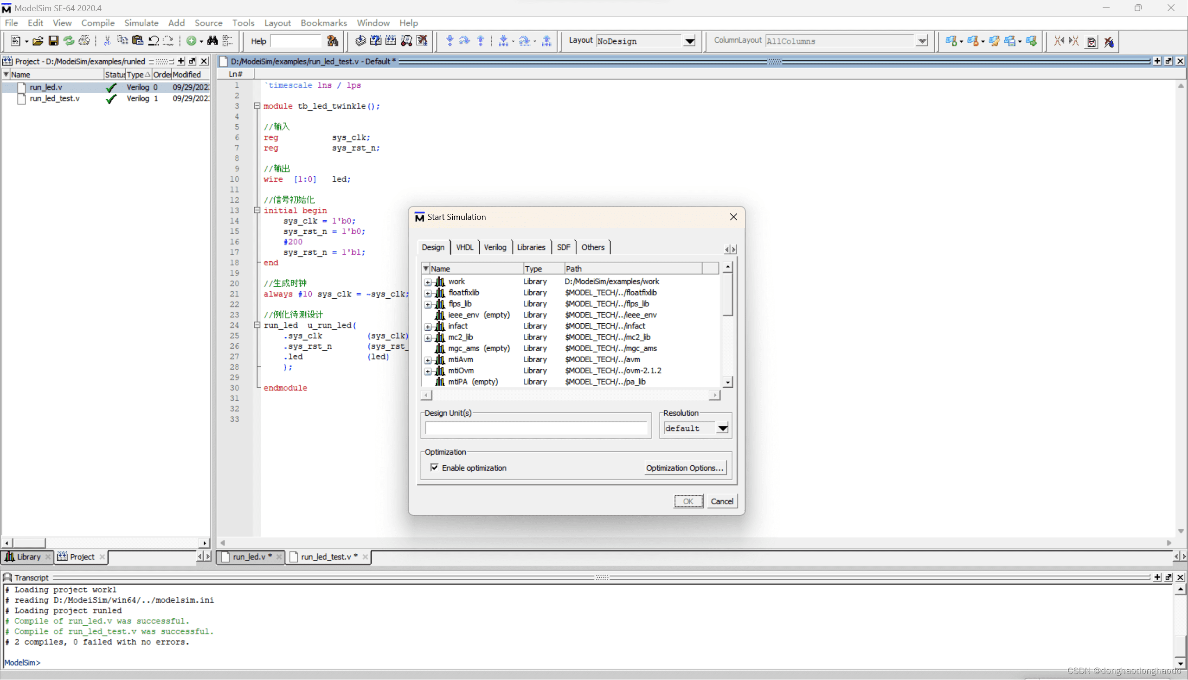
Task: Uncheck the Enable optimization checkbox
Action: [x=435, y=468]
